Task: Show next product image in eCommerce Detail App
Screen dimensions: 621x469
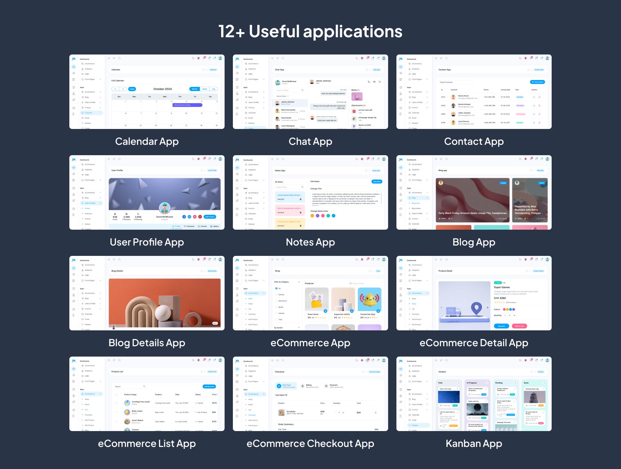Action: pyautogui.click(x=487, y=307)
